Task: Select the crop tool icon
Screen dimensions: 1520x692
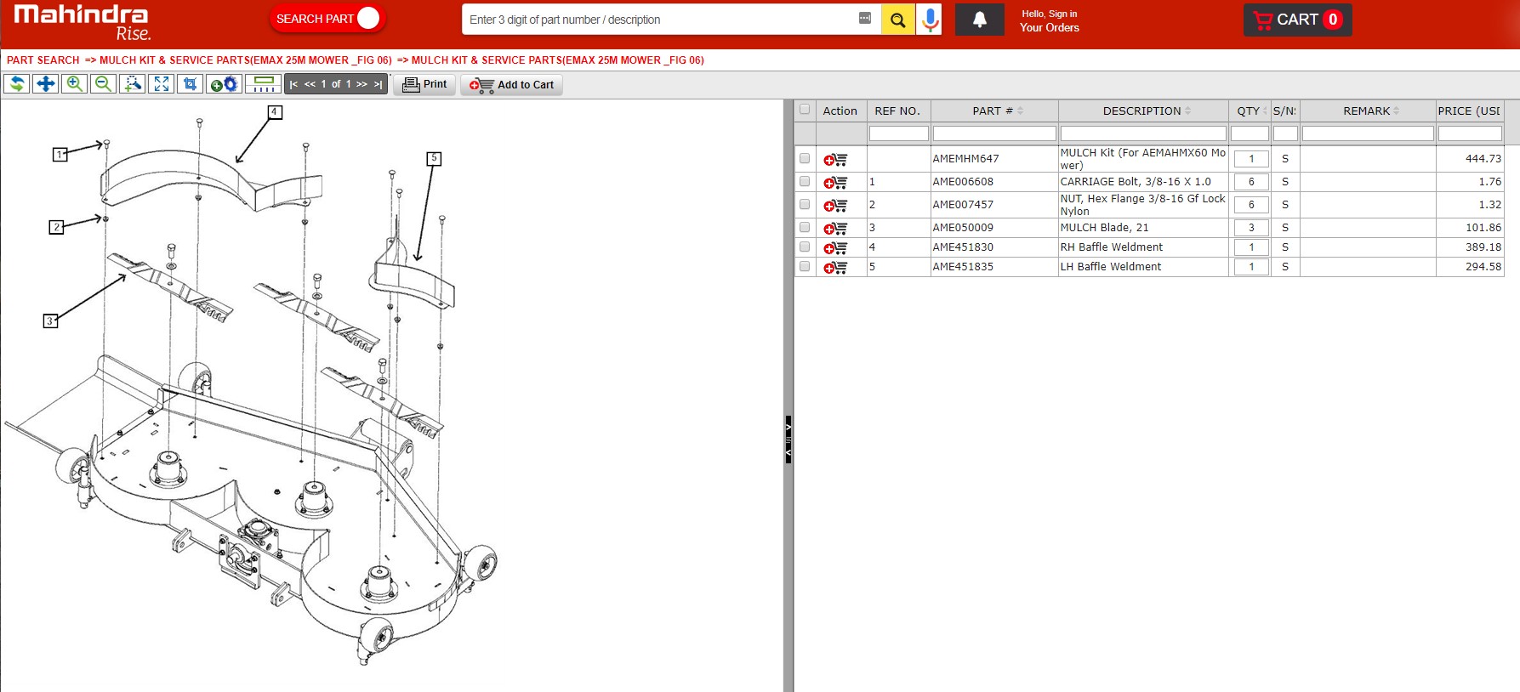Action: (x=191, y=84)
